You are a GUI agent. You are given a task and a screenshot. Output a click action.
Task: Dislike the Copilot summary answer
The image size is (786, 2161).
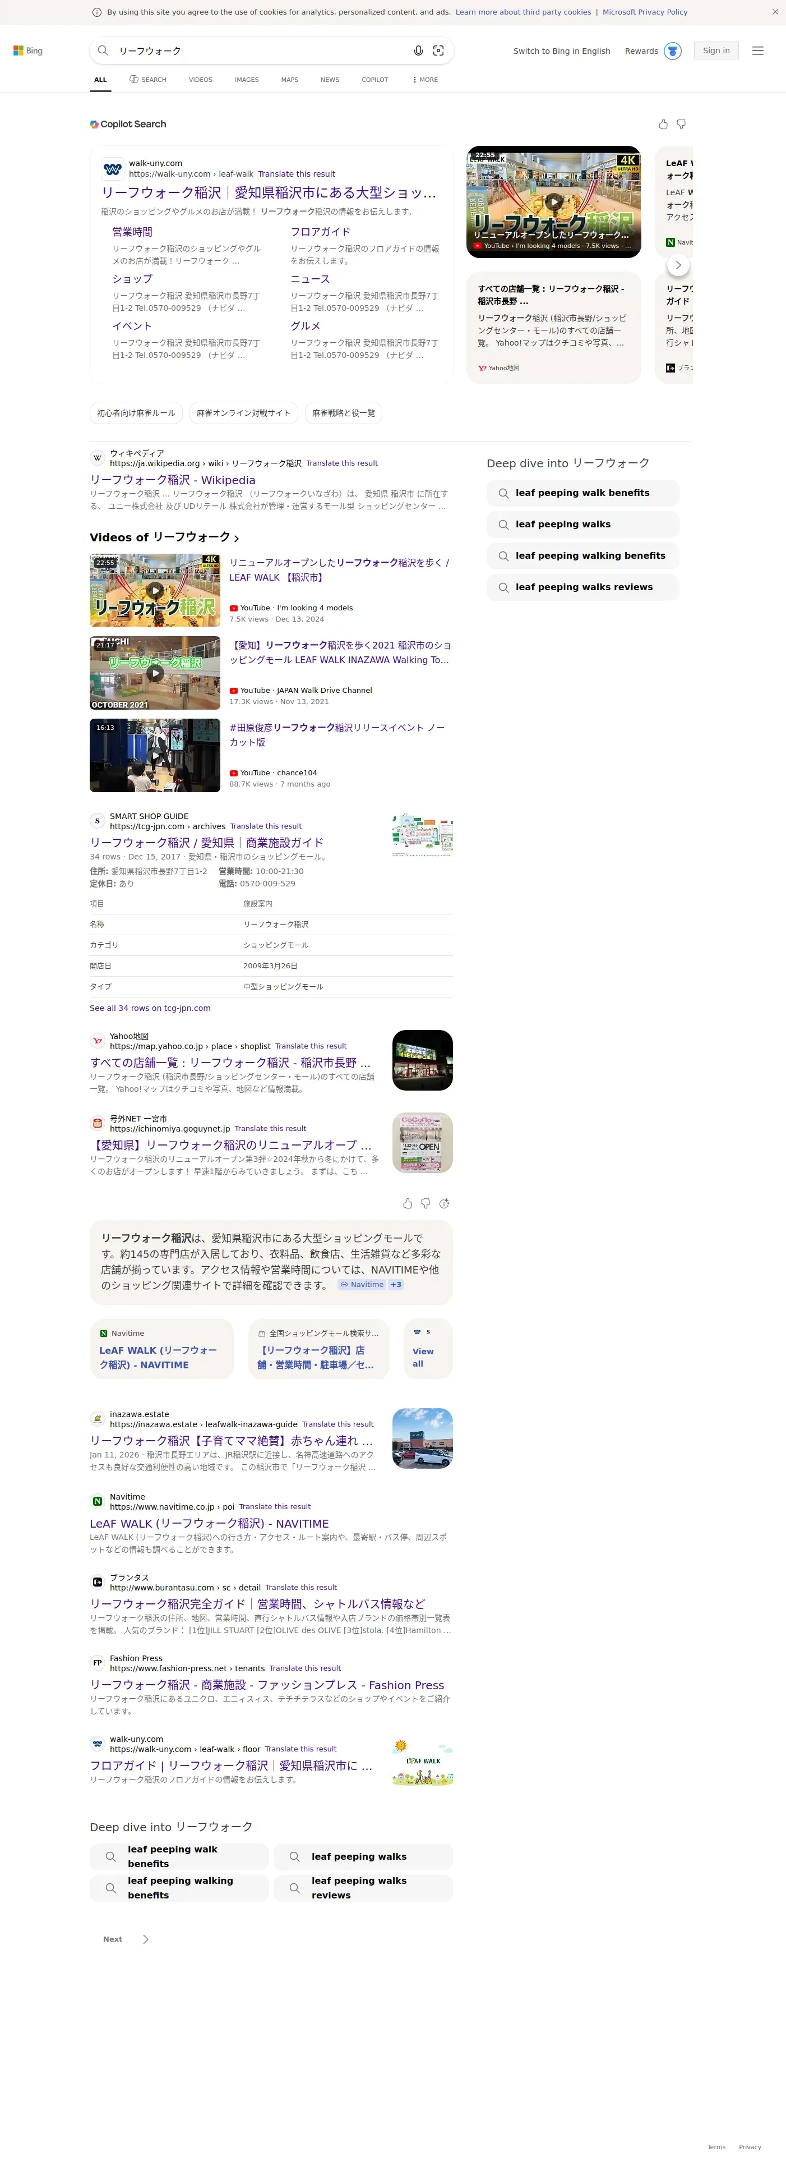tap(426, 1203)
